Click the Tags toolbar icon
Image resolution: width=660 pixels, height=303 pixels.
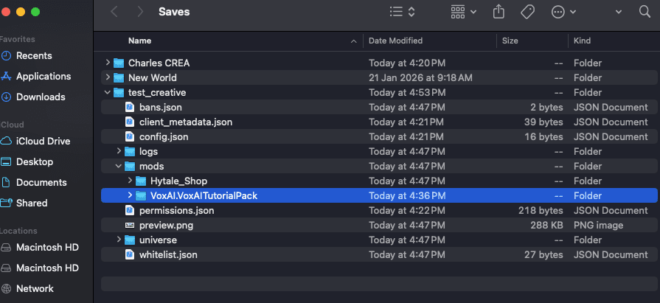[527, 12]
